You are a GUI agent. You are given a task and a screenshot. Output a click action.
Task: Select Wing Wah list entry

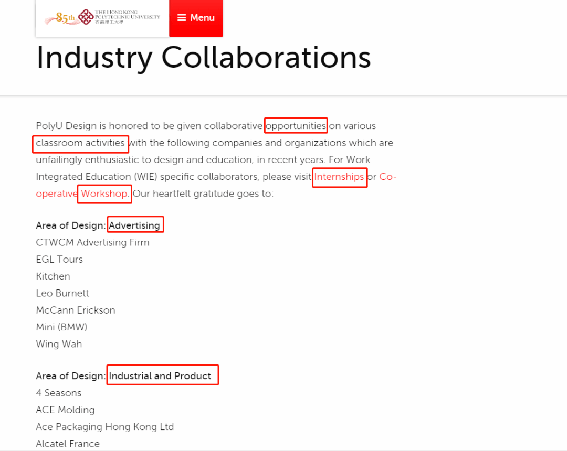[x=59, y=344]
